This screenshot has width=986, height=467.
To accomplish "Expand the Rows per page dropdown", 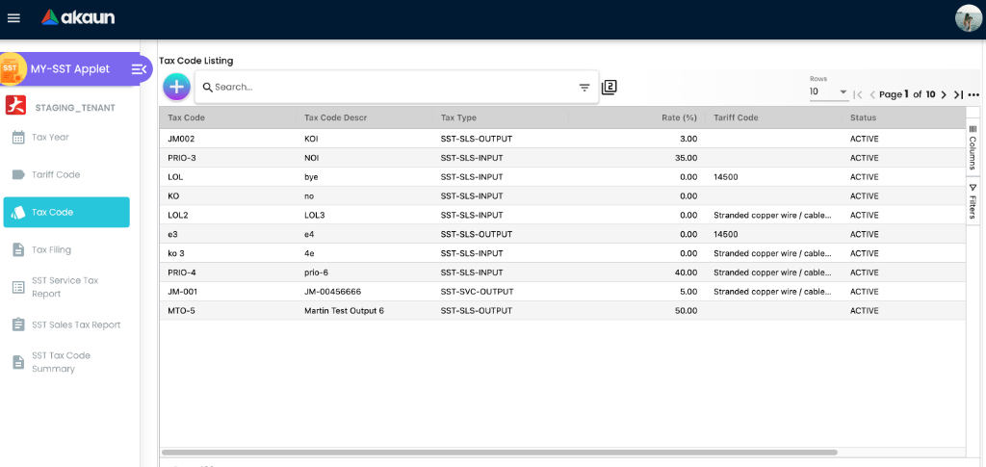I will pyautogui.click(x=828, y=92).
